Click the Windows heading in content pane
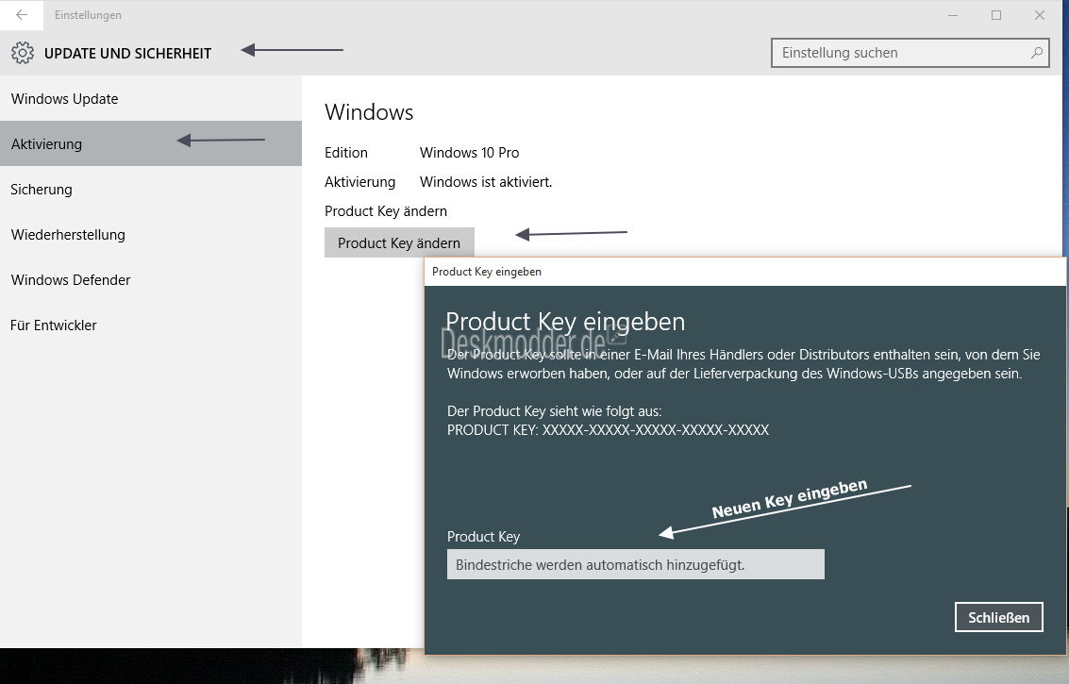This screenshot has width=1069, height=684. click(x=369, y=112)
